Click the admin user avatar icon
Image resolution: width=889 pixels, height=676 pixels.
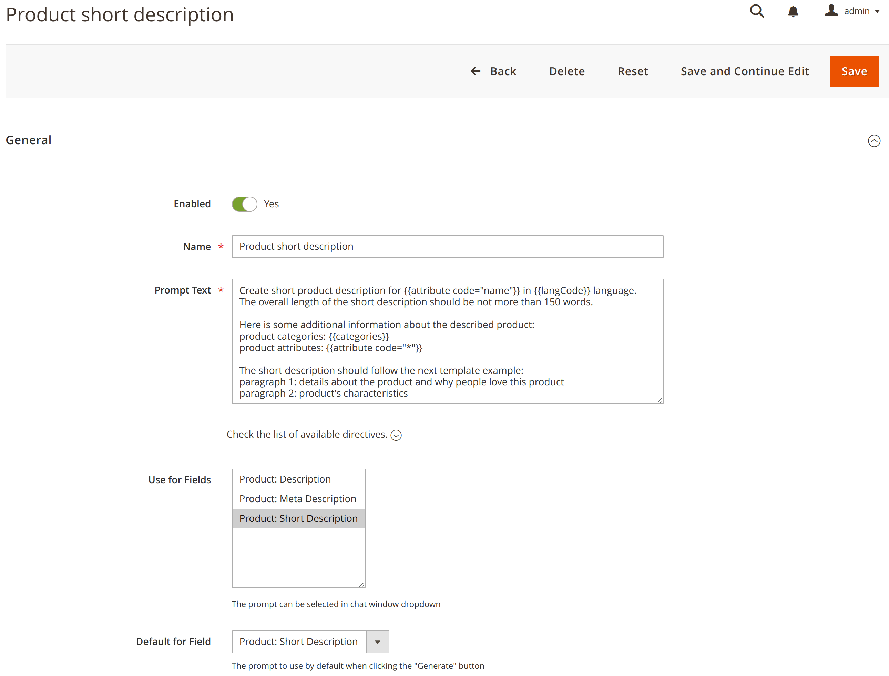click(831, 11)
